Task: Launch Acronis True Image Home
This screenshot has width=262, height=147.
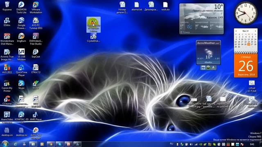Action: [x=7, y=55]
